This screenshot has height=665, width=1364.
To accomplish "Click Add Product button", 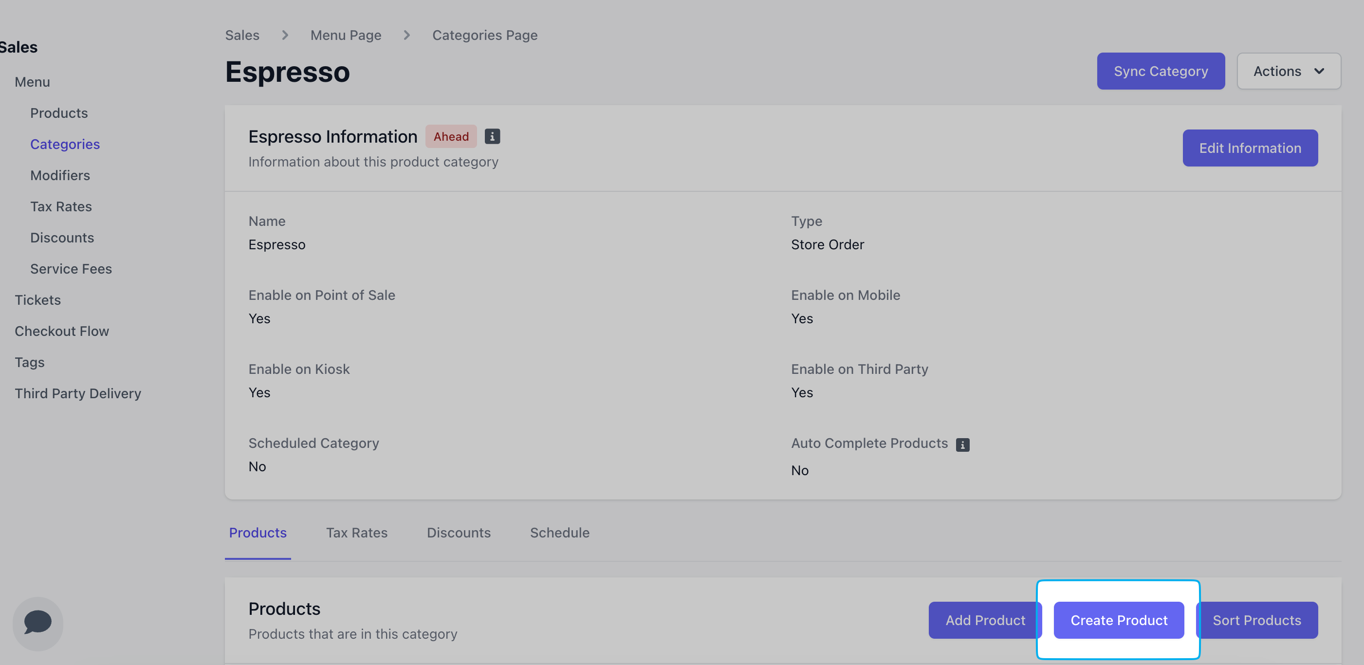I will pos(985,620).
